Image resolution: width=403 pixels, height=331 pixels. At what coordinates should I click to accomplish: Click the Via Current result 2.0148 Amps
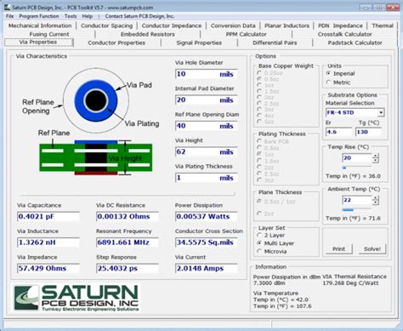click(x=207, y=268)
